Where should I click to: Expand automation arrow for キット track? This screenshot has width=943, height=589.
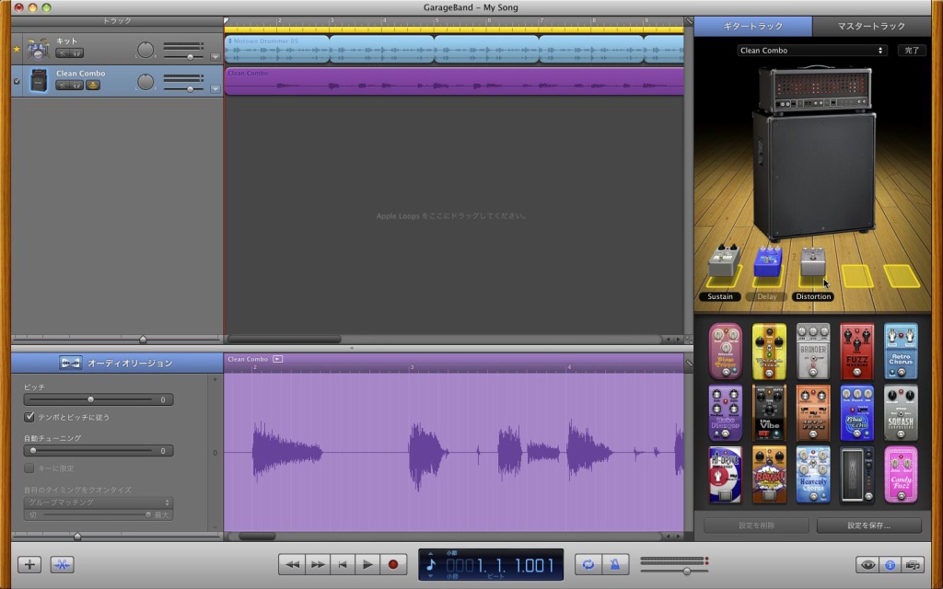pos(215,57)
